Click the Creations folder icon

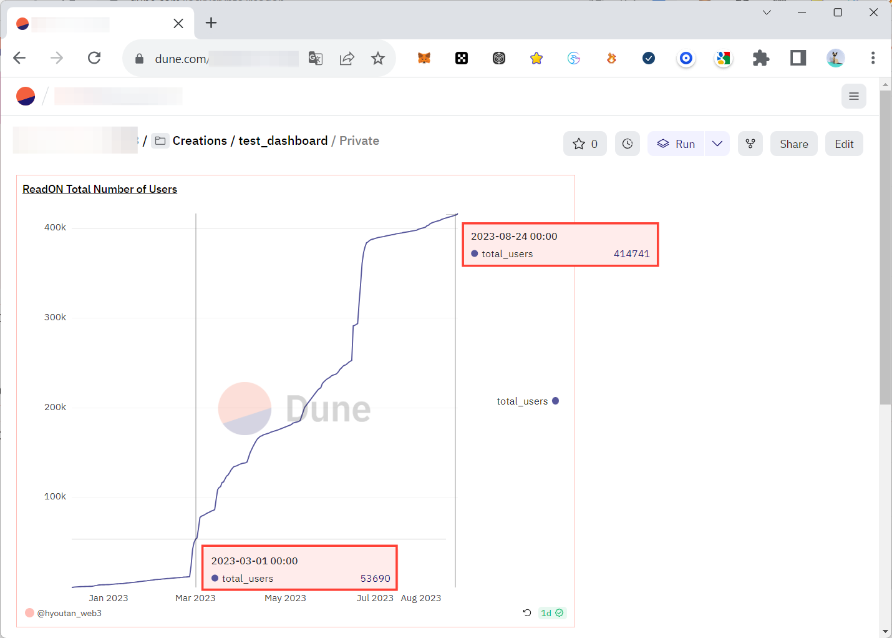pyautogui.click(x=160, y=140)
